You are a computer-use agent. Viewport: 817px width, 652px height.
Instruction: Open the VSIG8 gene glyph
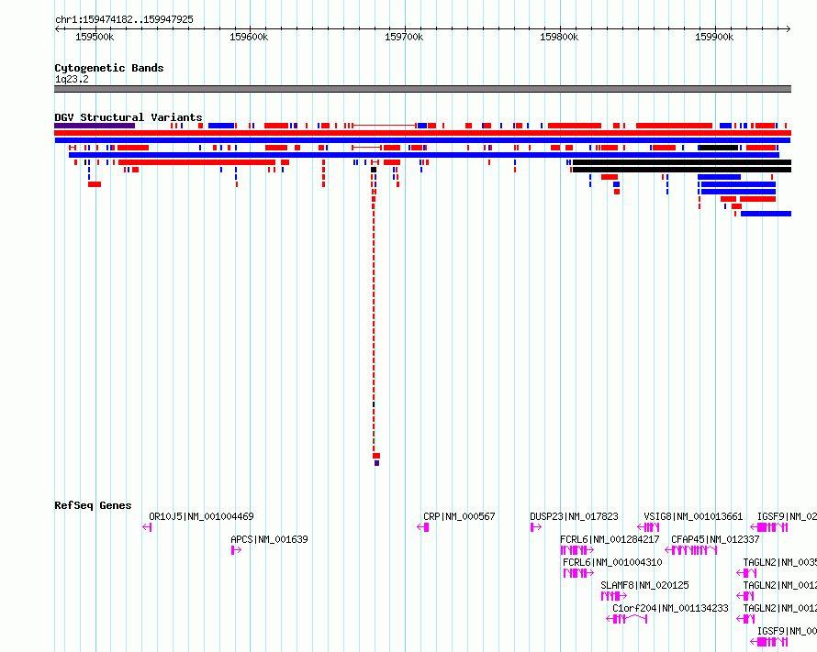[648, 527]
